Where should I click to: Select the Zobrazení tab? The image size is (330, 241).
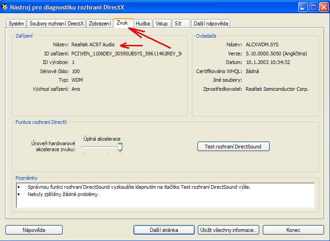[100, 24]
